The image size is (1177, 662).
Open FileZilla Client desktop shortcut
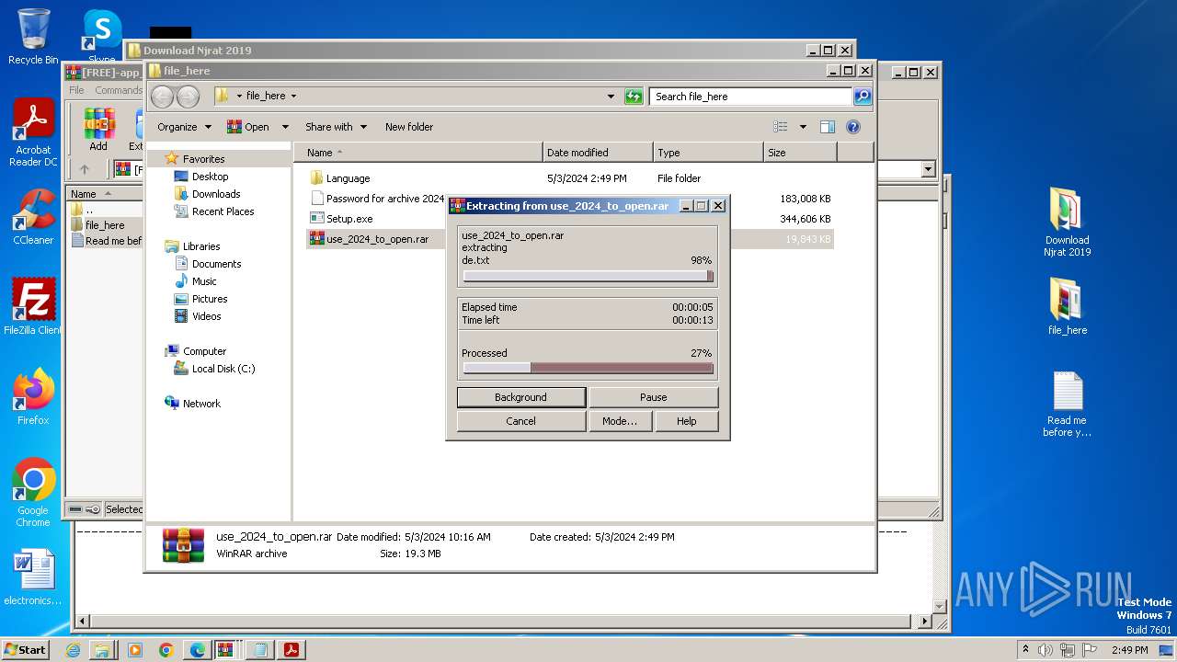point(33,307)
